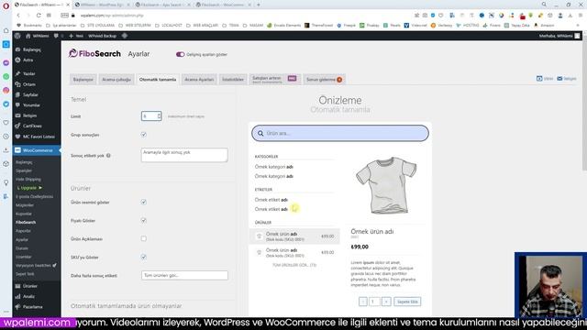Switch to 'İstatistikler' tab
The width and height of the screenshot is (587, 330).
coord(233,80)
